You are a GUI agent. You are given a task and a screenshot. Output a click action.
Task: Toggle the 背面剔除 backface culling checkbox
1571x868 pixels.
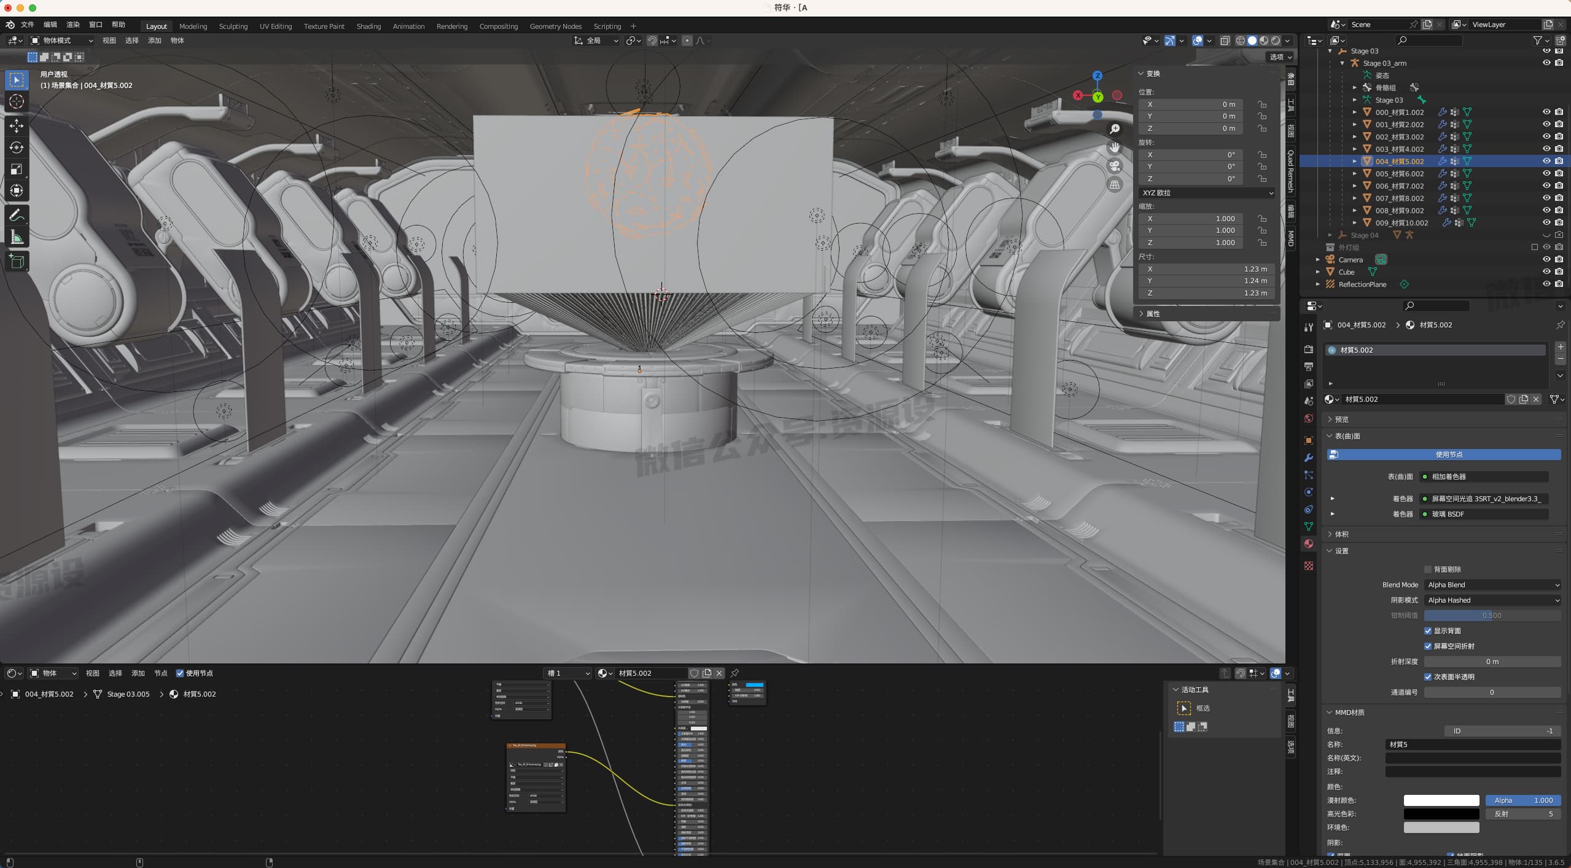point(1428,569)
